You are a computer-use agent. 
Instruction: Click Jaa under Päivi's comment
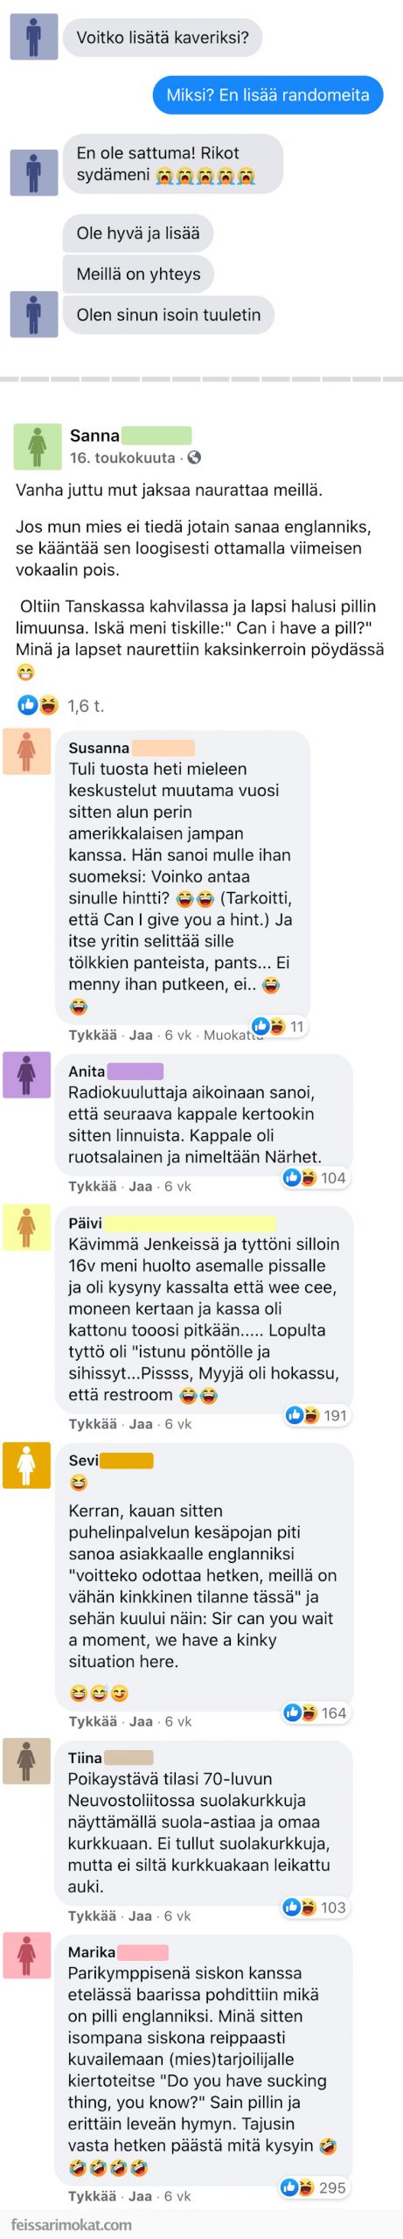click(141, 1423)
